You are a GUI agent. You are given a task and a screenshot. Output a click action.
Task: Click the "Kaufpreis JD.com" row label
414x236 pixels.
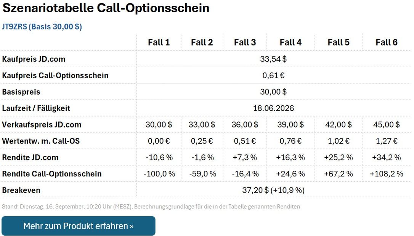pos(34,59)
